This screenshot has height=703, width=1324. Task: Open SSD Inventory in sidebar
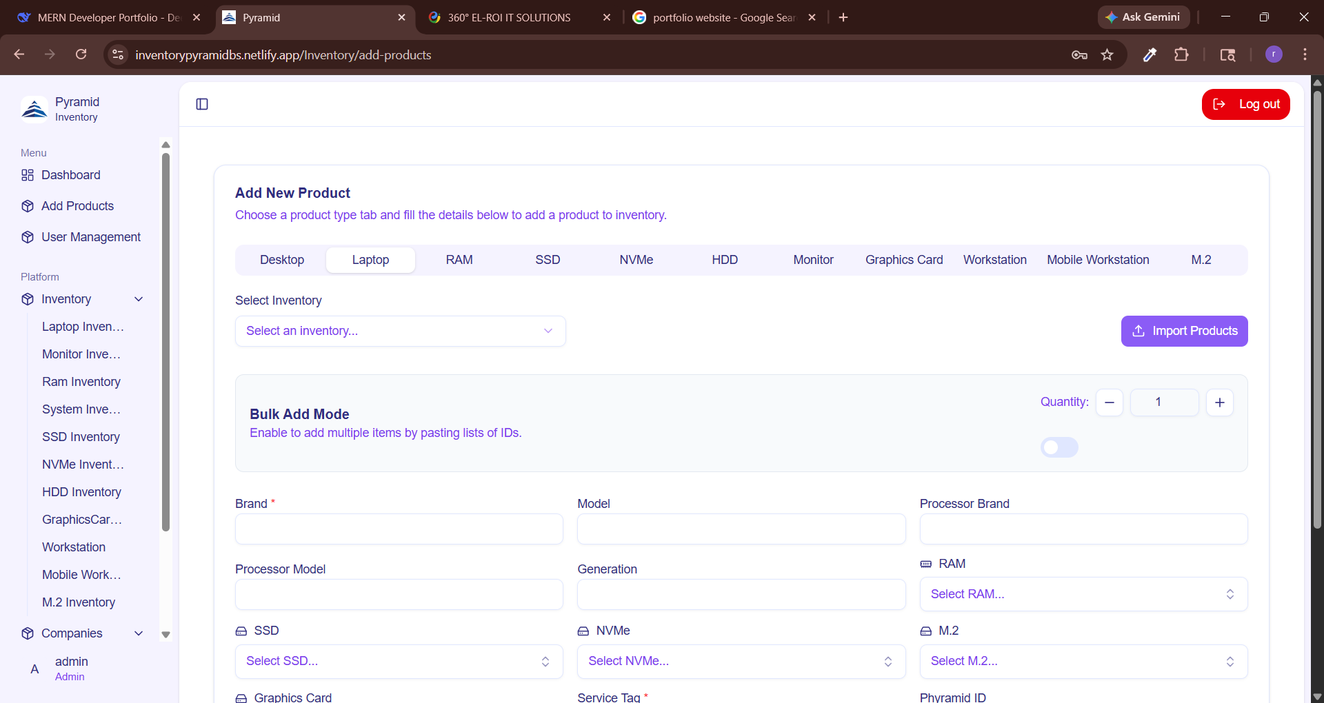click(81, 437)
